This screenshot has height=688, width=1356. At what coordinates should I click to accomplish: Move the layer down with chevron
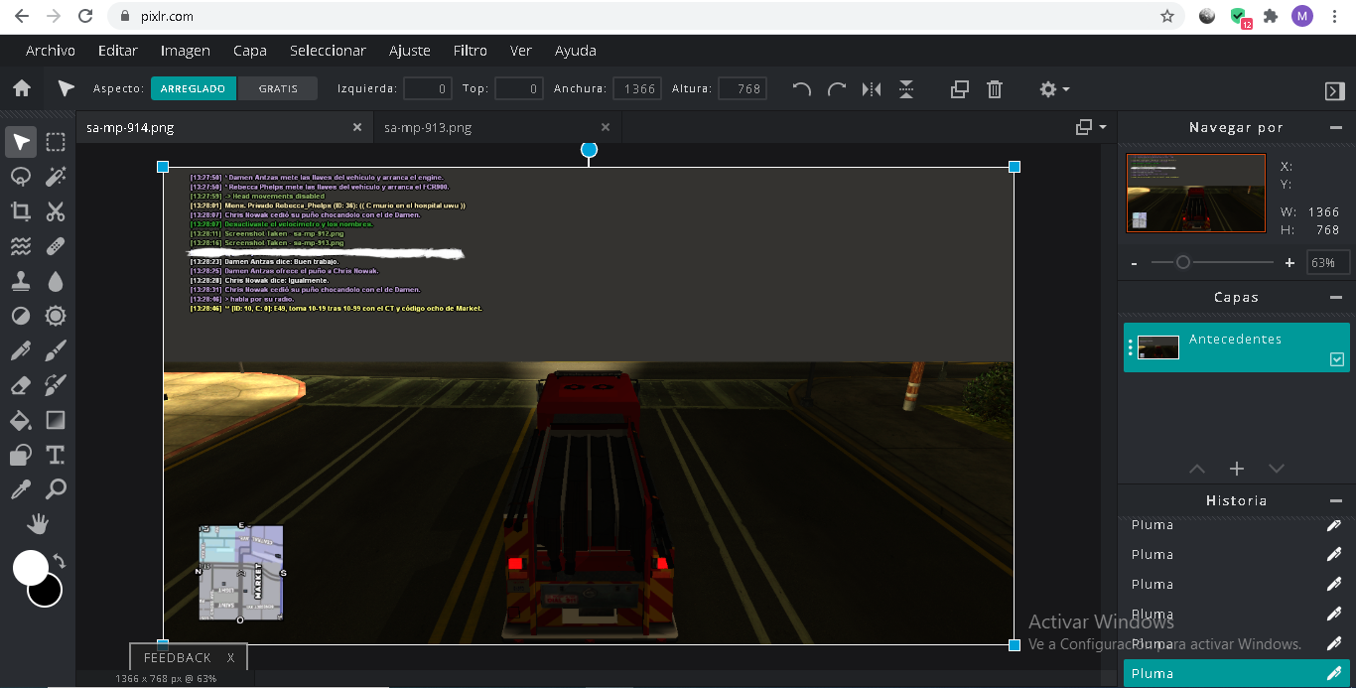1277,469
